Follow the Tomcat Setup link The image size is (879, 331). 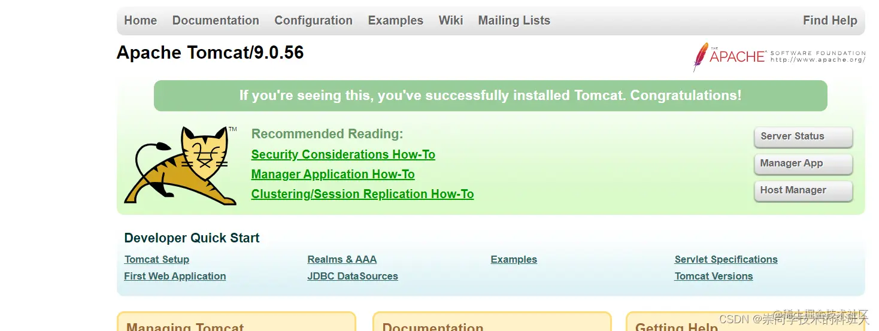click(157, 259)
